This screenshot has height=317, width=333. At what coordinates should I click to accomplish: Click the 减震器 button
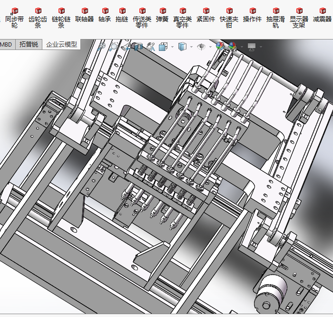click(322, 15)
